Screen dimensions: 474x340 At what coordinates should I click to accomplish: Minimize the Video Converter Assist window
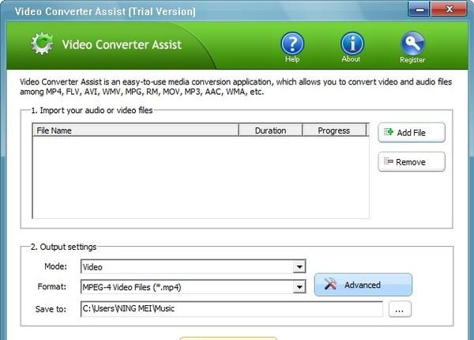coord(419,9)
